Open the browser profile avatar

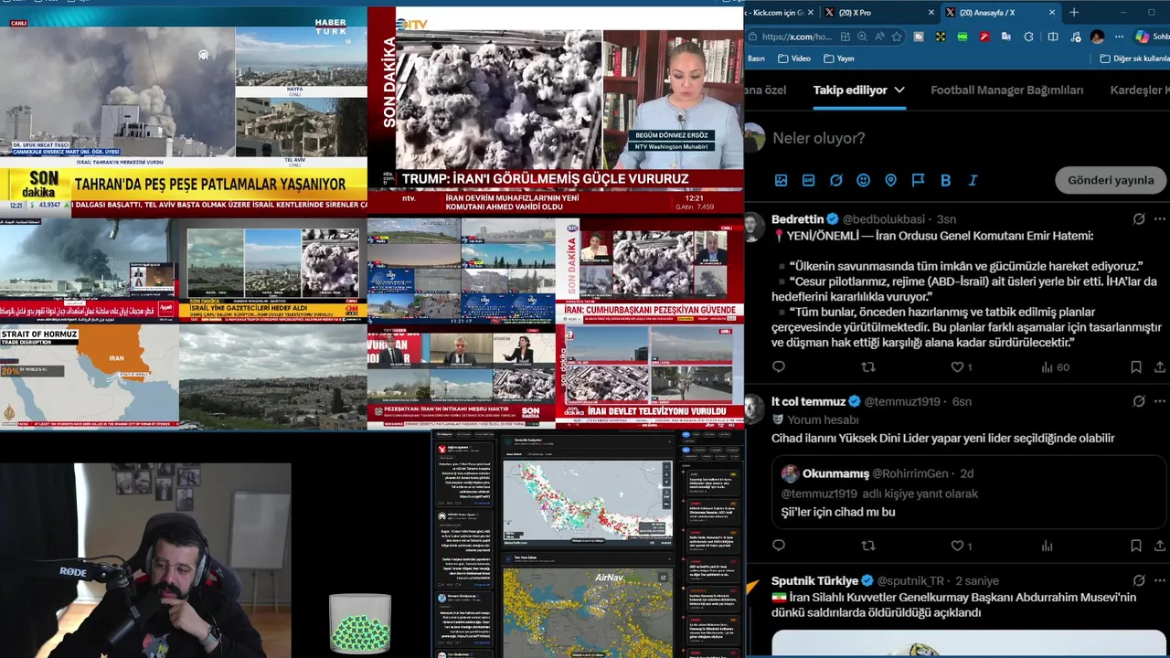coord(1097,37)
